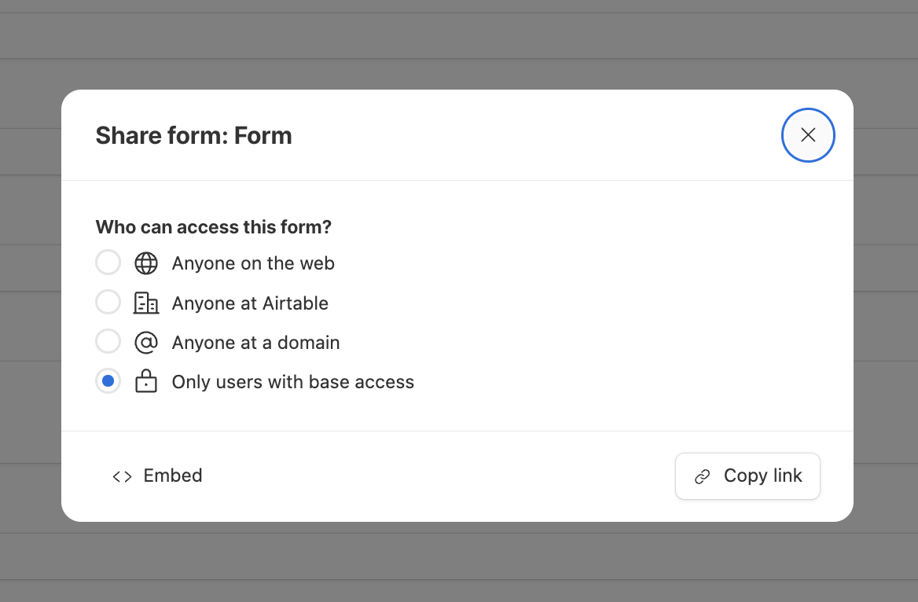Click the 'Only users with base access' label
The height and width of the screenshot is (602, 918).
(x=292, y=382)
